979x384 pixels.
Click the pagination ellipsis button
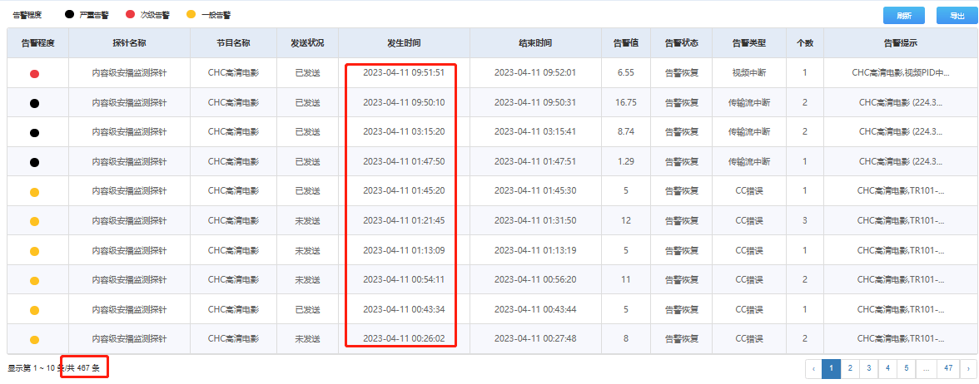(926, 367)
